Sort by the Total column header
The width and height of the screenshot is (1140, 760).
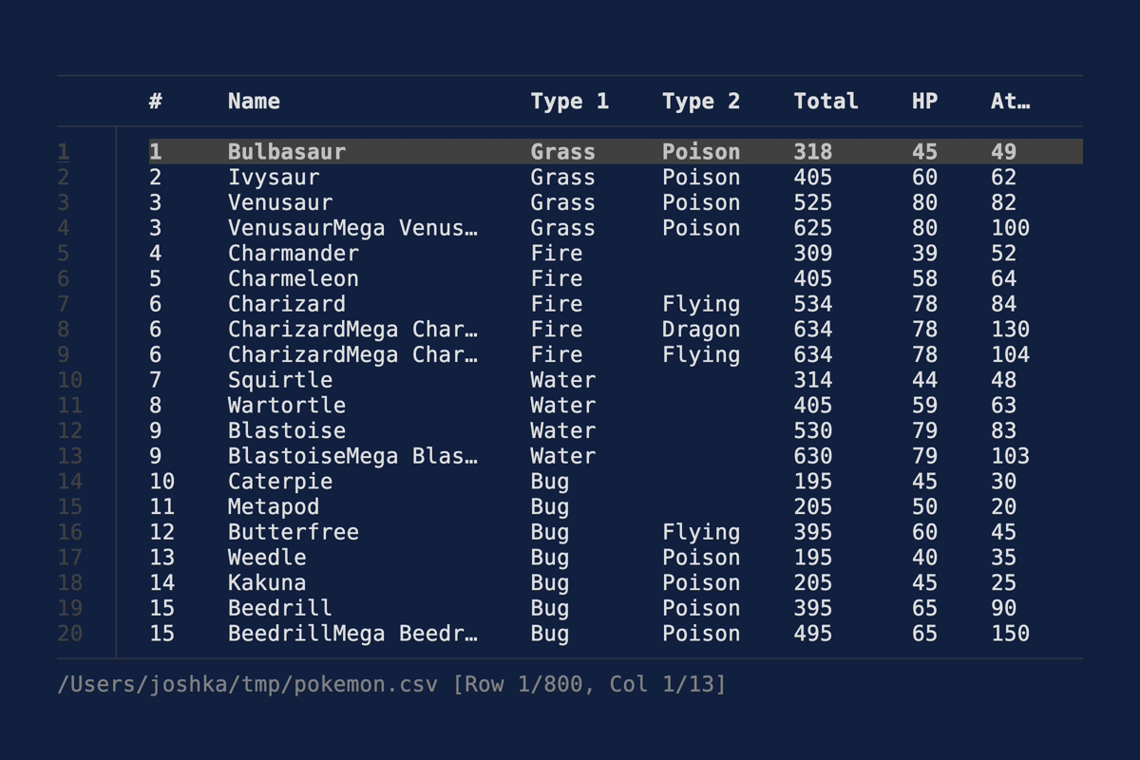pyautogui.click(x=825, y=101)
